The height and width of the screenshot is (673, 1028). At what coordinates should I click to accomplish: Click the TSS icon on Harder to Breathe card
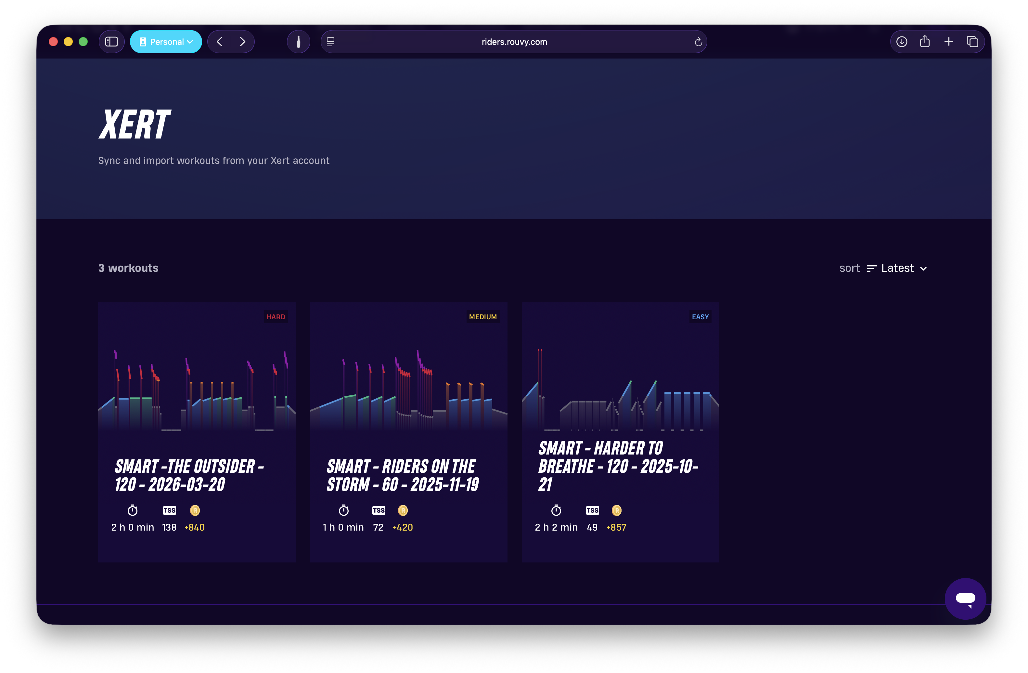pyautogui.click(x=593, y=510)
